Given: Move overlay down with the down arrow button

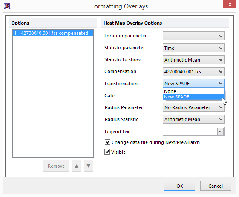Looking at the screenshot, I should (89, 166).
